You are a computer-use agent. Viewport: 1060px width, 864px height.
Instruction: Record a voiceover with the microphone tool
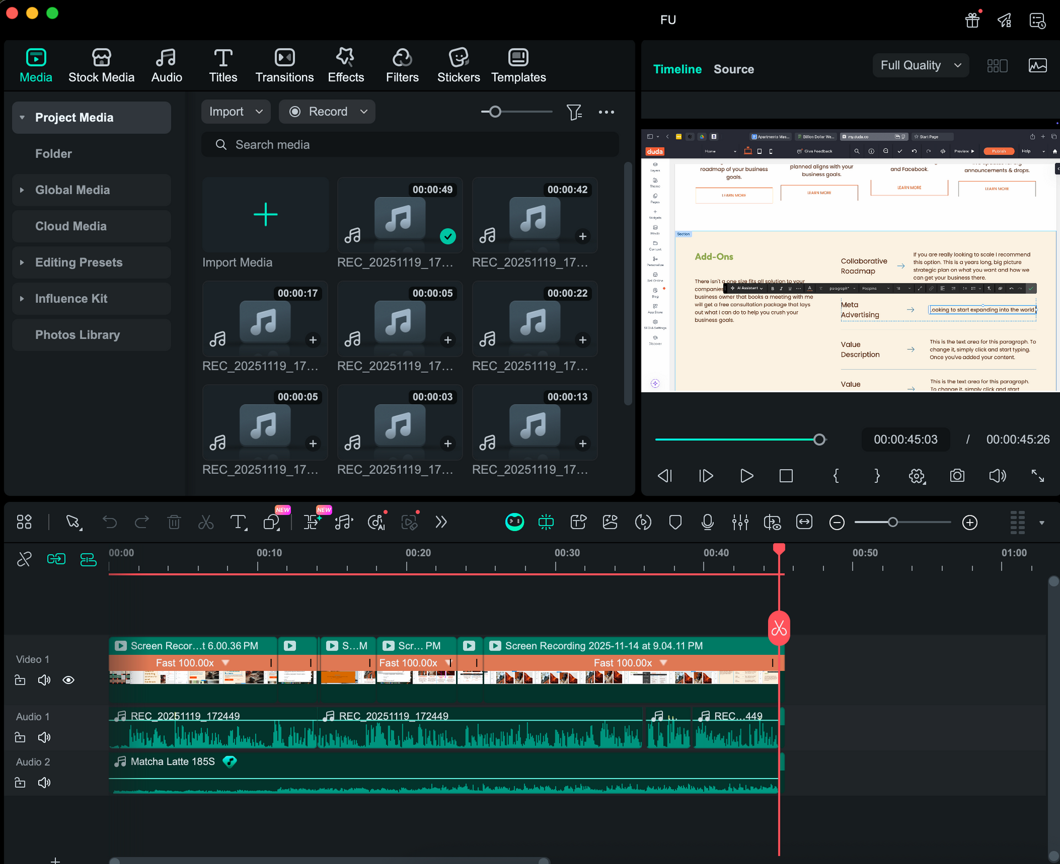(x=707, y=522)
